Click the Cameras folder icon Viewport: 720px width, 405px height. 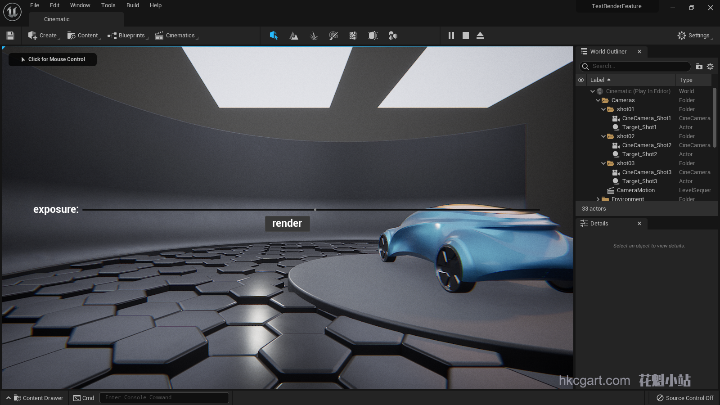click(x=605, y=100)
